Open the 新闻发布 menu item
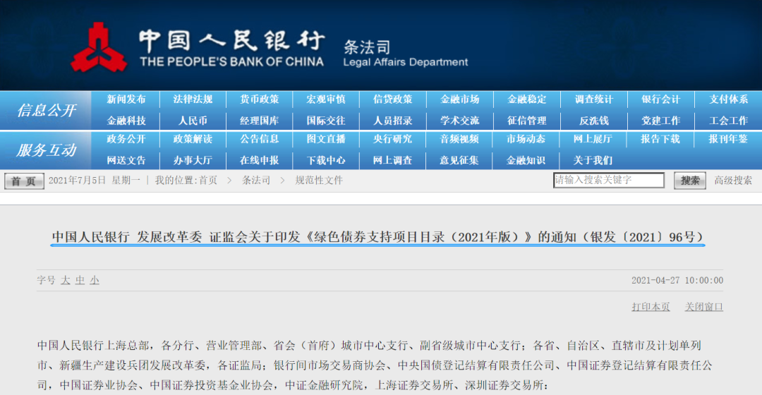 126,99
